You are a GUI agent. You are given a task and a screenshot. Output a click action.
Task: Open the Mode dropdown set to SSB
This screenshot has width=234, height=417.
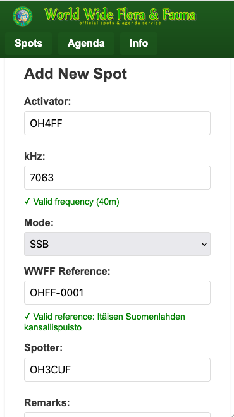(118, 244)
